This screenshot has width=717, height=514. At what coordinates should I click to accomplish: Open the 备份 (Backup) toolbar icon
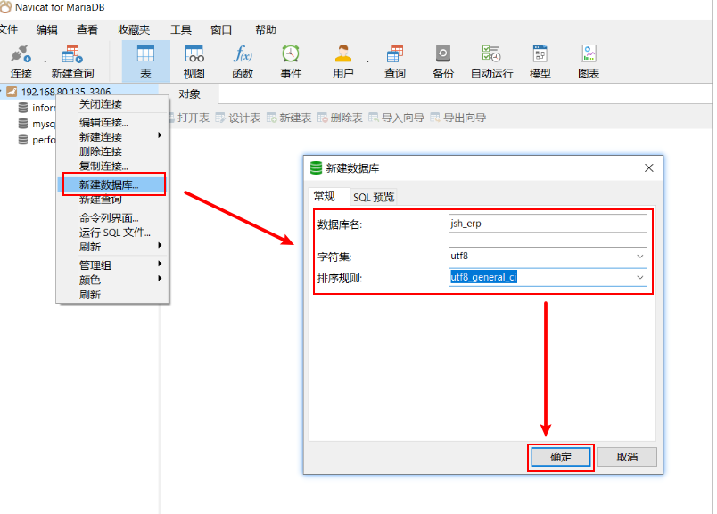(x=442, y=61)
